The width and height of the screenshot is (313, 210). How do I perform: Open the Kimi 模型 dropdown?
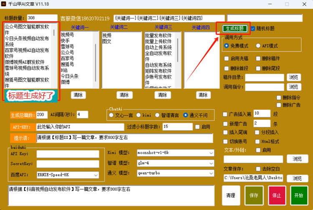tap(176, 153)
